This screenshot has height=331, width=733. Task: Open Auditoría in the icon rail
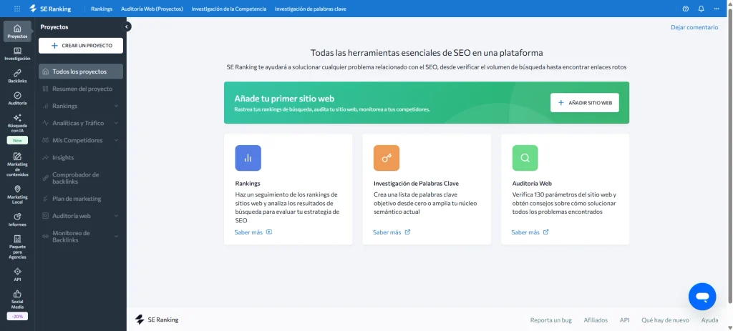(x=17, y=99)
